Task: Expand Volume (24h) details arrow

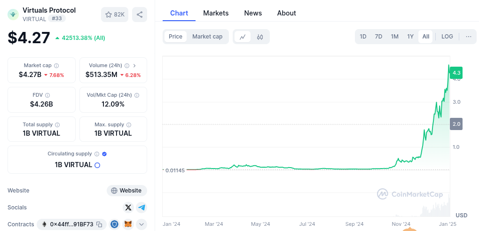Action: (x=134, y=66)
